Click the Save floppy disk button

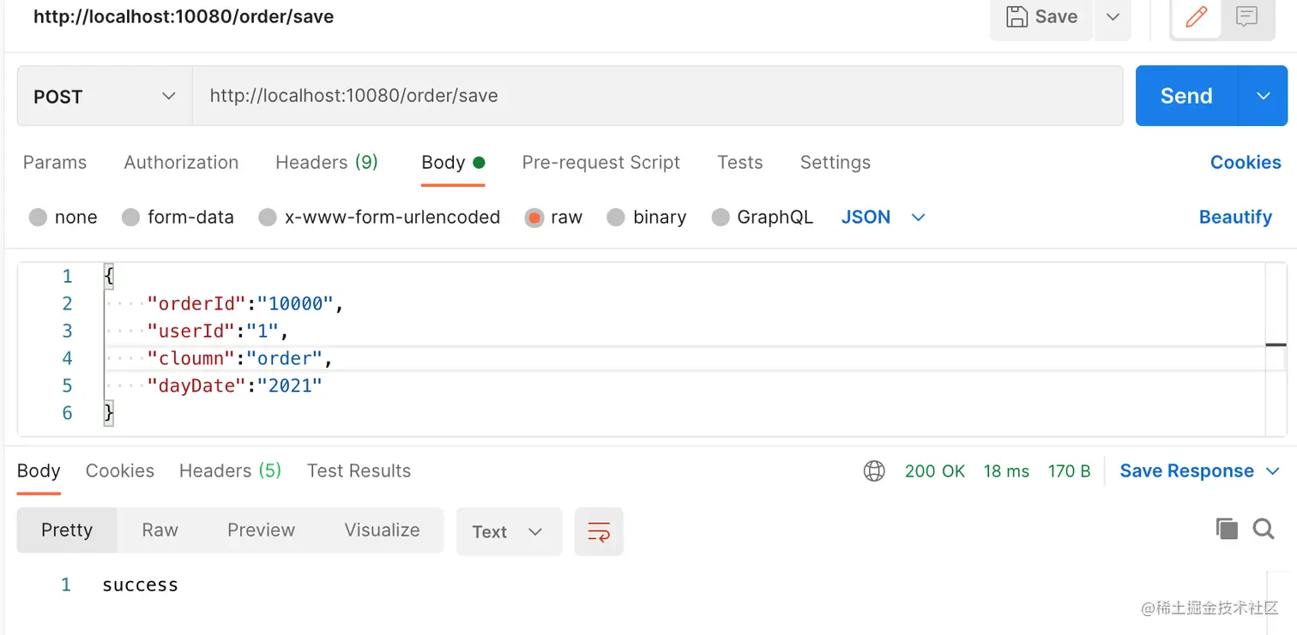pyautogui.click(x=1041, y=17)
